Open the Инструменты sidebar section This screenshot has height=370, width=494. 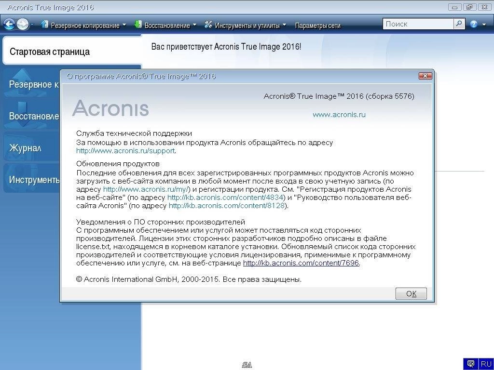31,179
